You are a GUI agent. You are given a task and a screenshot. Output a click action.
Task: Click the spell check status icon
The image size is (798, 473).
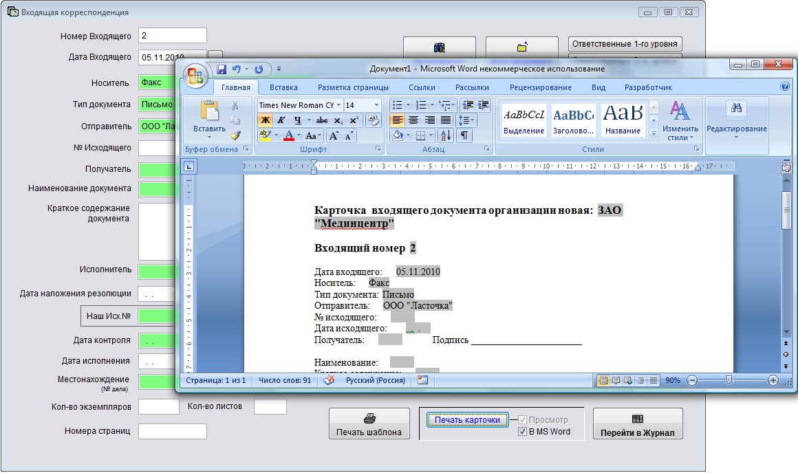[330, 380]
